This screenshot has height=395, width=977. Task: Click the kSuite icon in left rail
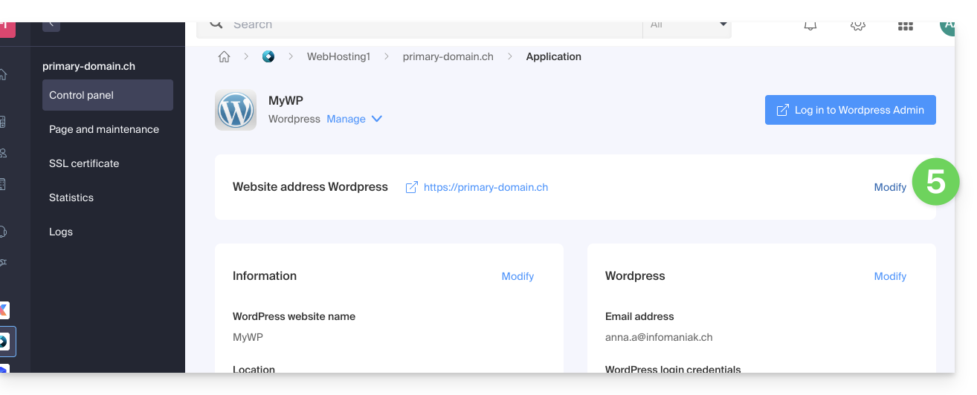[x=3, y=310]
